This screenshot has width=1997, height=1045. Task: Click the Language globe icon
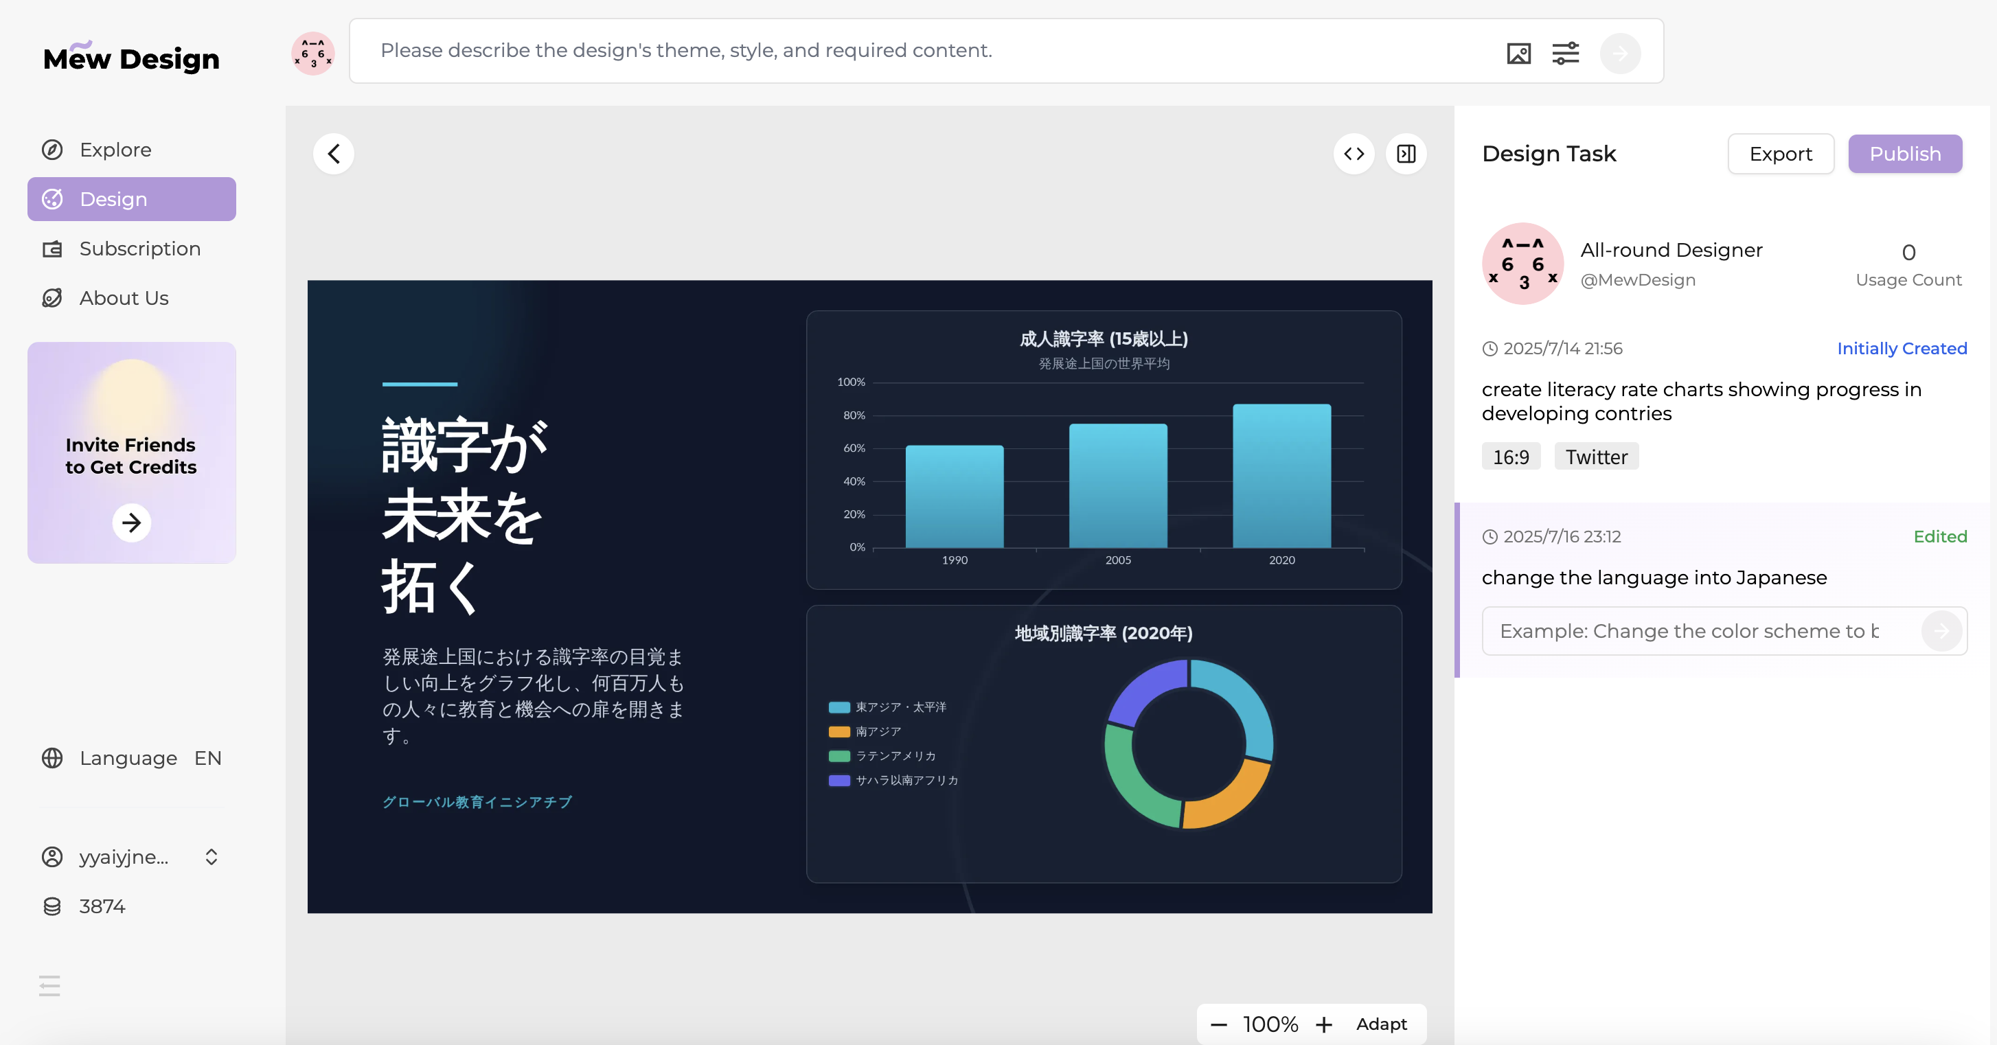coord(52,758)
